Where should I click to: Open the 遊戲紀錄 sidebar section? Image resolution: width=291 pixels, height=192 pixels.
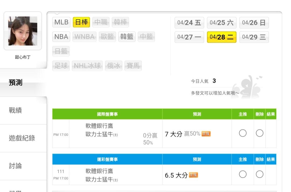(x=22, y=138)
